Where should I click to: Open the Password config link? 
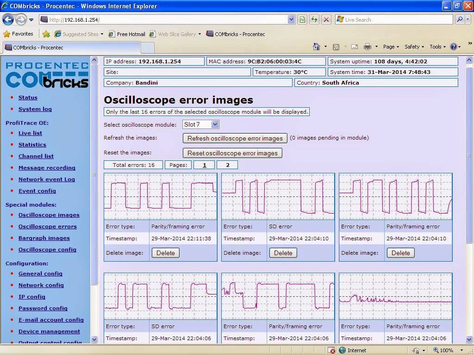(x=43, y=308)
